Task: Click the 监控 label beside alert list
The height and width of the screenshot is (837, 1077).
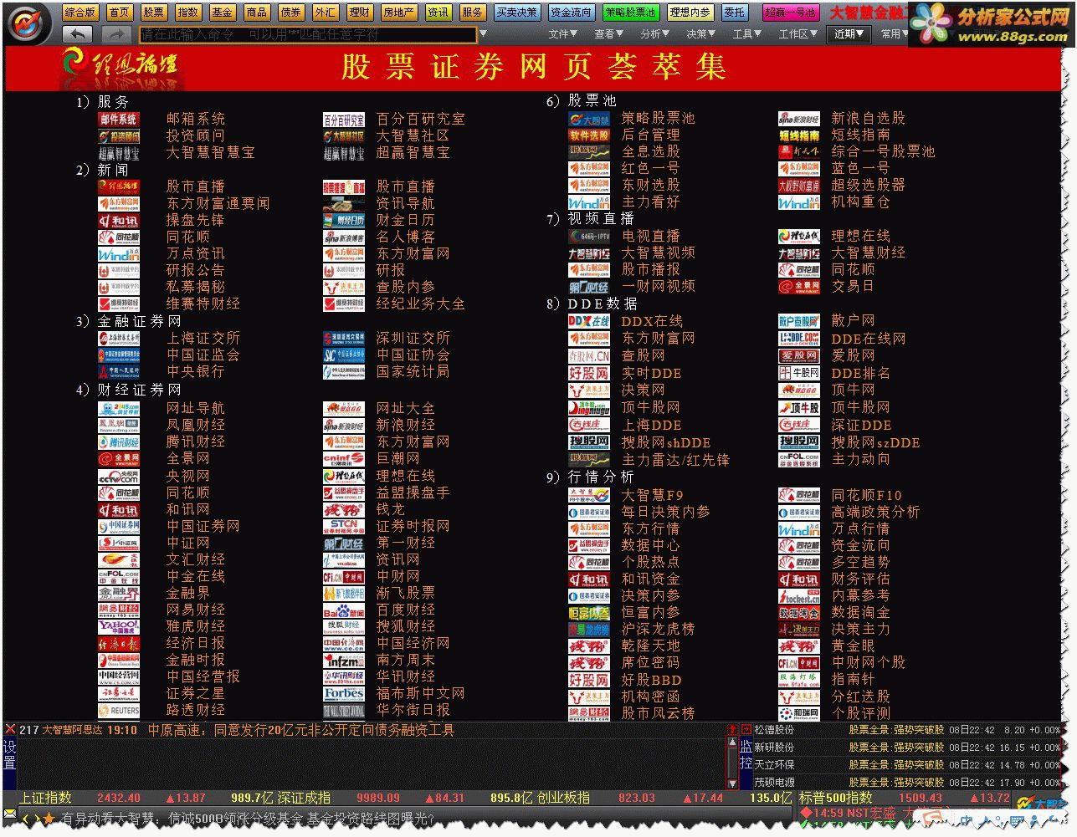Action: pos(746,754)
